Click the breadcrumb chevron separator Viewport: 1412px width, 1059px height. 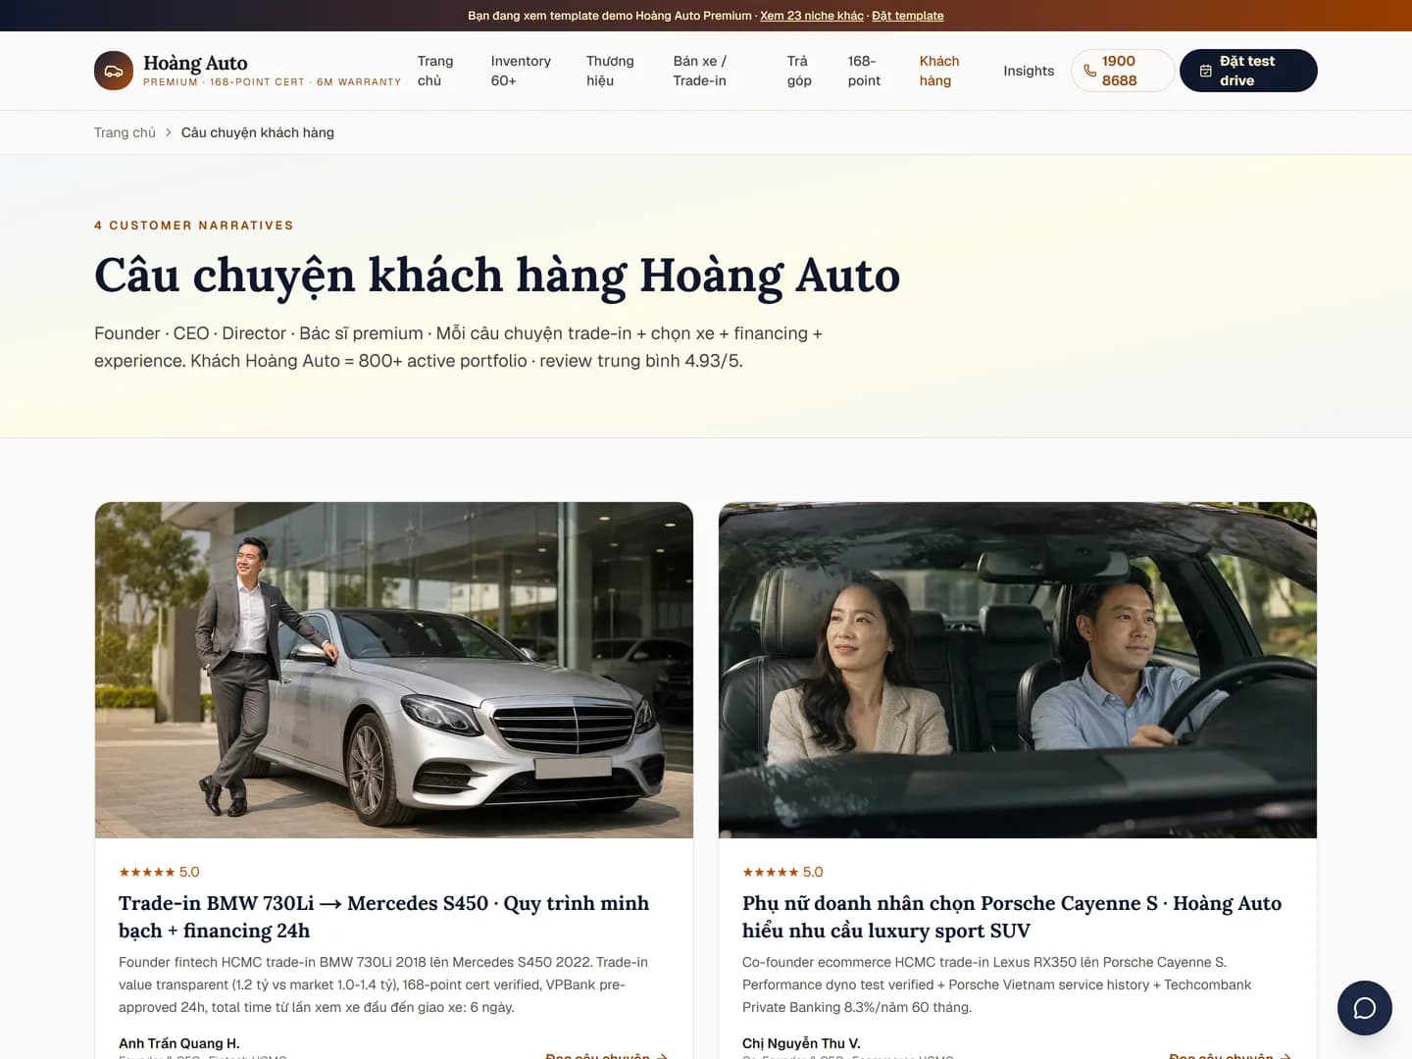169,132
